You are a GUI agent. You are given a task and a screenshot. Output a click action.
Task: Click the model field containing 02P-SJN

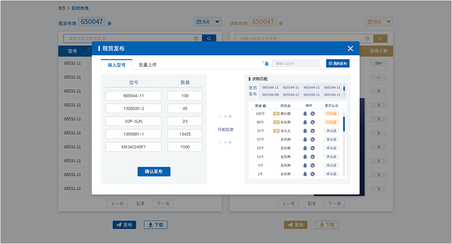click(134, 121)
